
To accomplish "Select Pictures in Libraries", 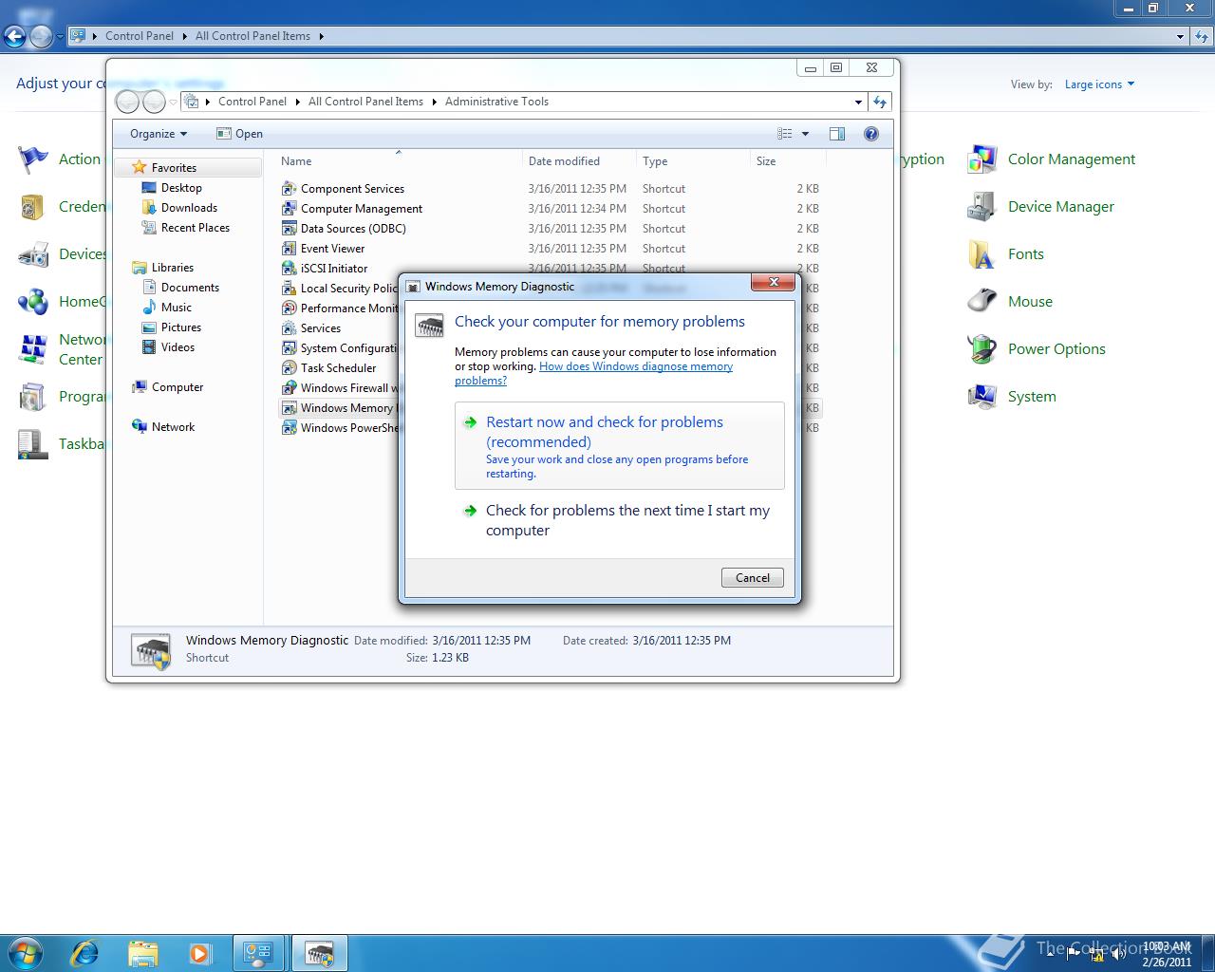I will click(x=181, y=327).
